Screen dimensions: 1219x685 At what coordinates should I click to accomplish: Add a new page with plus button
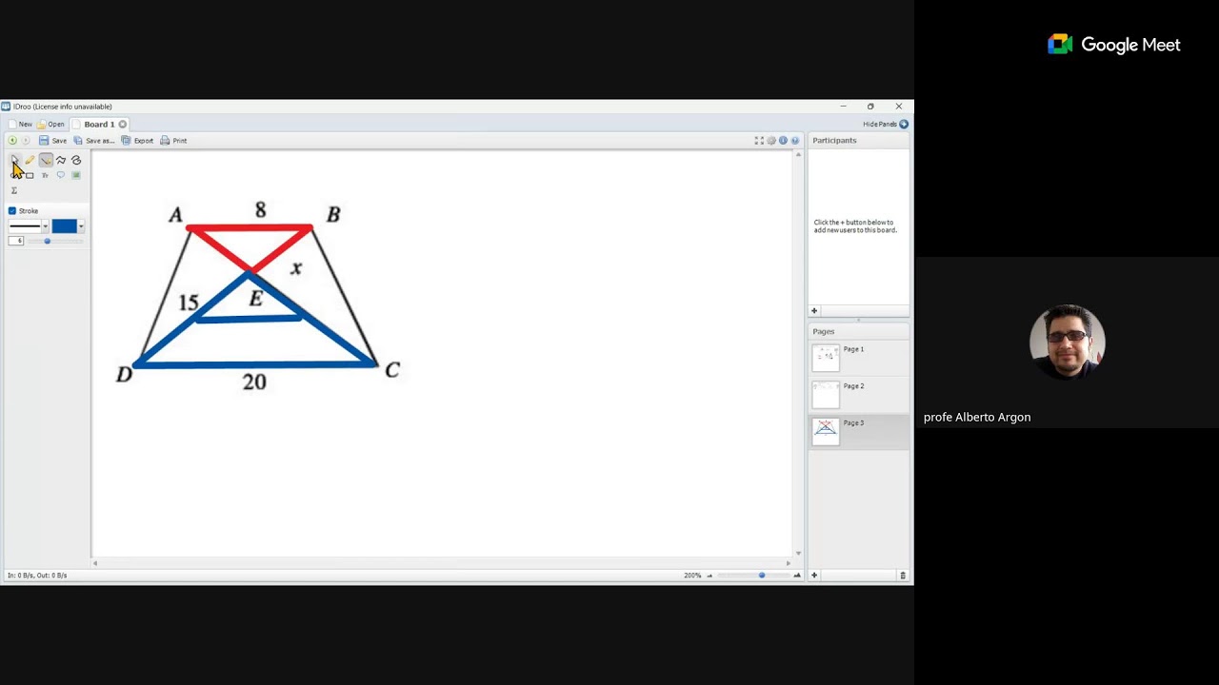(x=814, y=576)
